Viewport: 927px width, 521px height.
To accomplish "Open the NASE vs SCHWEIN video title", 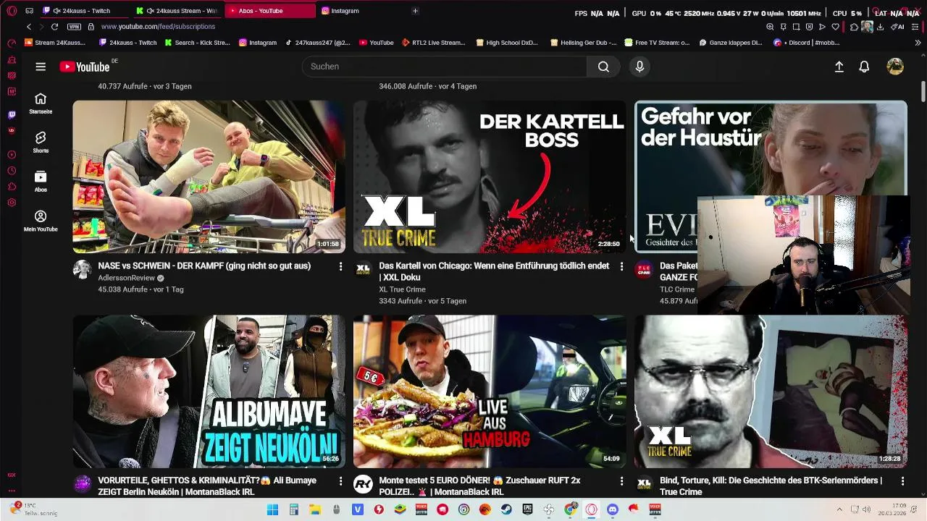I will click(204, 266).
